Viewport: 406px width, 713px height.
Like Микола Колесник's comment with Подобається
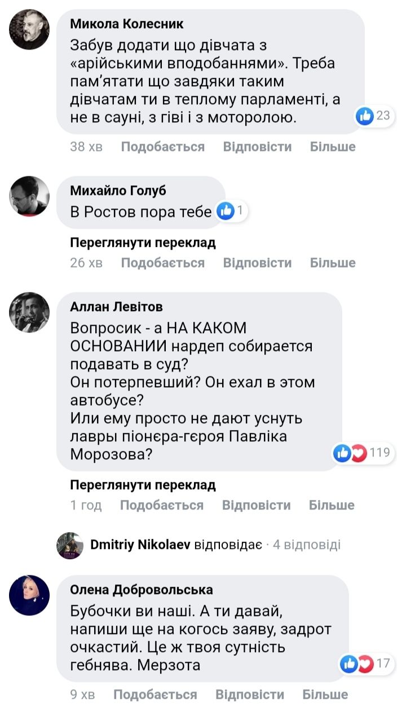tap(162, 147)
